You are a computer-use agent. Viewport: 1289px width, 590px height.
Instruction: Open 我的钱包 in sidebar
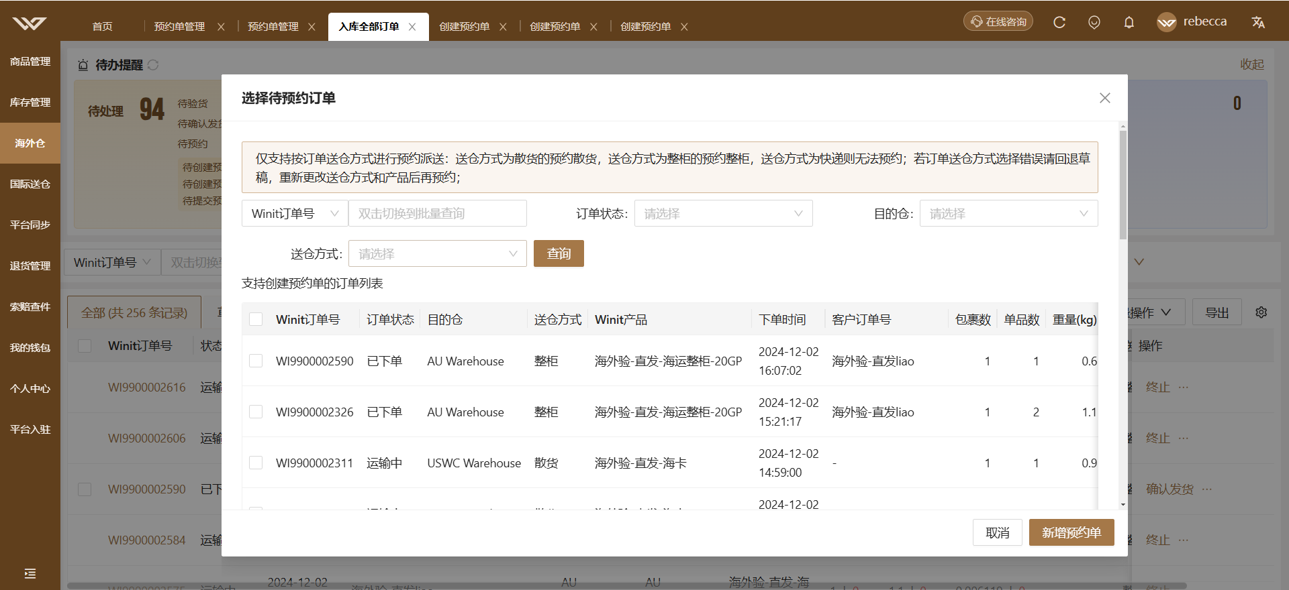30,348
